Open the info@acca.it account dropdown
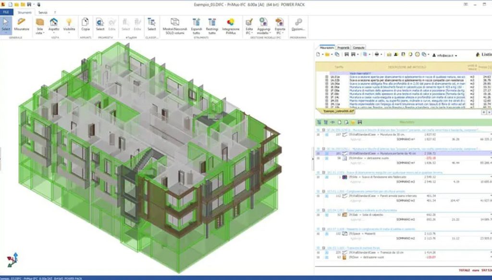 coord(444,55)
